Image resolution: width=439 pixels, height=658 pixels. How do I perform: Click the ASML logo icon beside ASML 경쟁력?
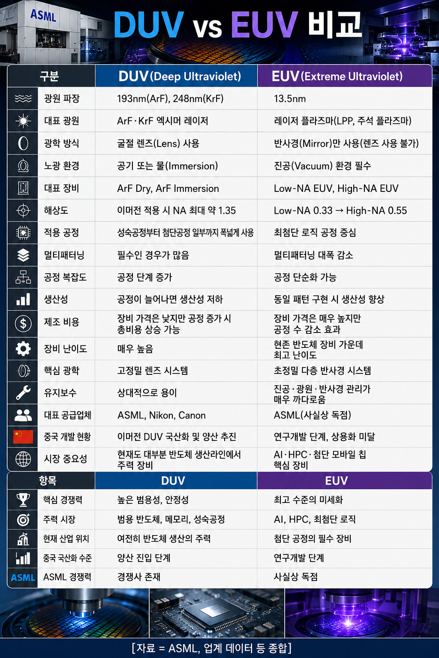tap(23, 577)
